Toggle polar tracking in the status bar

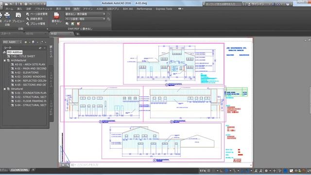pyautogui.click(x=226, y=171)
